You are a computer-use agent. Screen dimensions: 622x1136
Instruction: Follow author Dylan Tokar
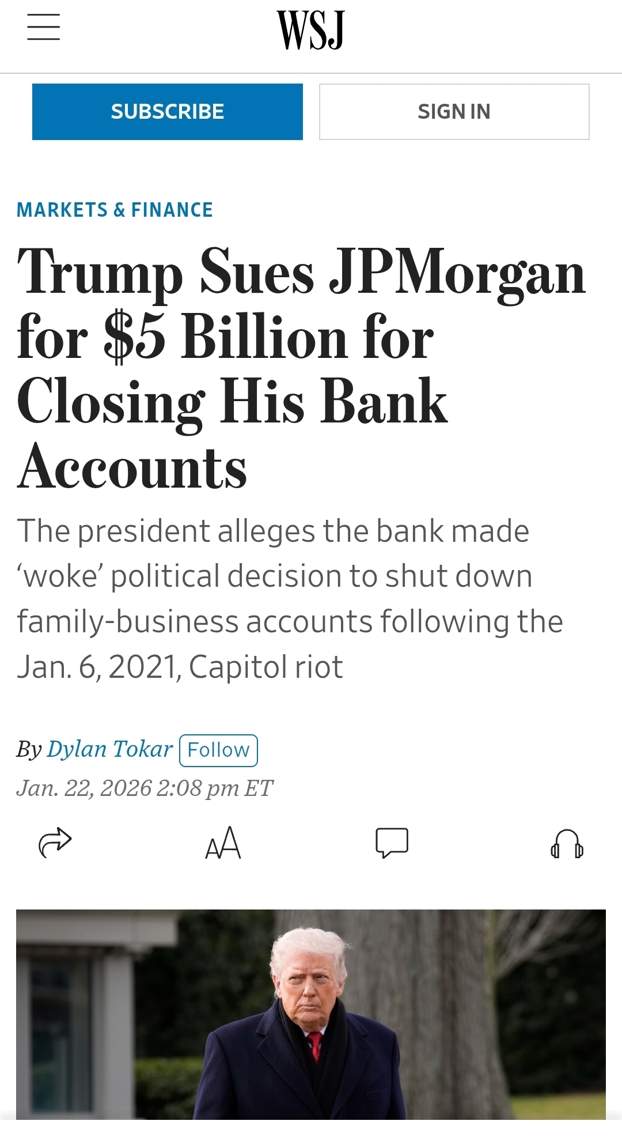218,750
